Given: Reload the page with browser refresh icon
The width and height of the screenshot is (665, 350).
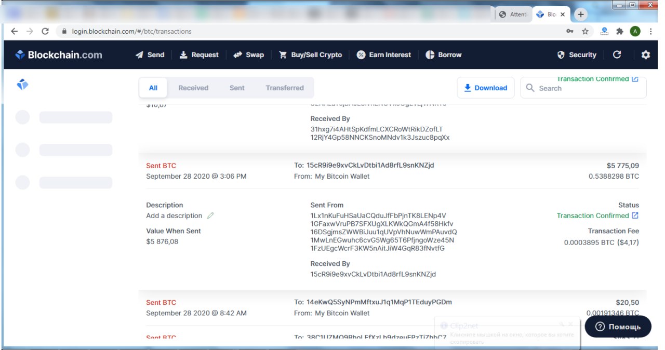Looking at the screenshot, I should 45,31.
